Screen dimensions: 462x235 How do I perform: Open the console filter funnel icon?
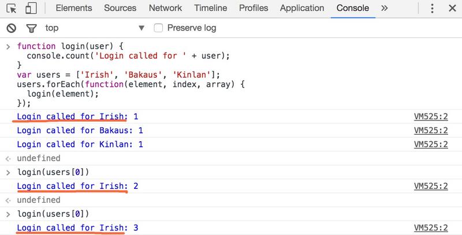click(31, 28)
